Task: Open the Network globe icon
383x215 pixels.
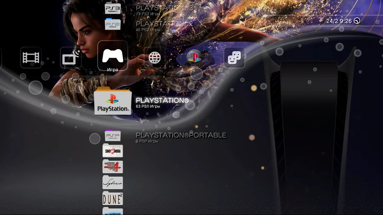Action: click(154, 57)
